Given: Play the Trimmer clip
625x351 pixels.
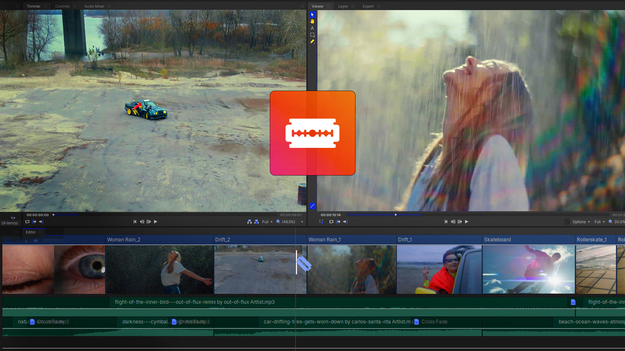Looking at the screenshot, I should (156, 222).
